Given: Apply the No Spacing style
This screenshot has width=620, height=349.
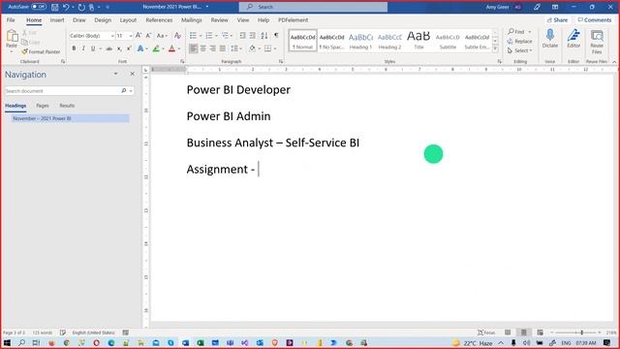Looking at the screenshot, I should tap(331, 41).
